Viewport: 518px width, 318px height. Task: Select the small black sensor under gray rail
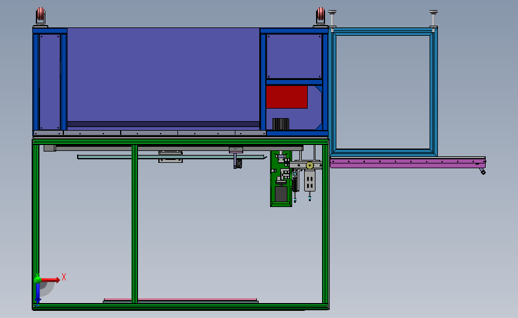[x=238, y=163]
